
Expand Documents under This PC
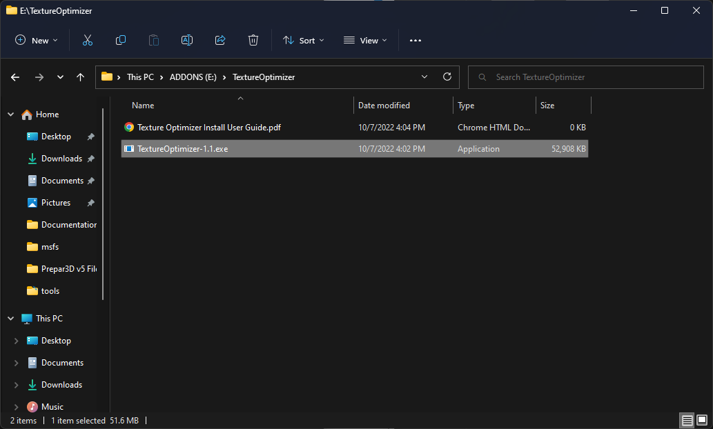pos(17,363)
